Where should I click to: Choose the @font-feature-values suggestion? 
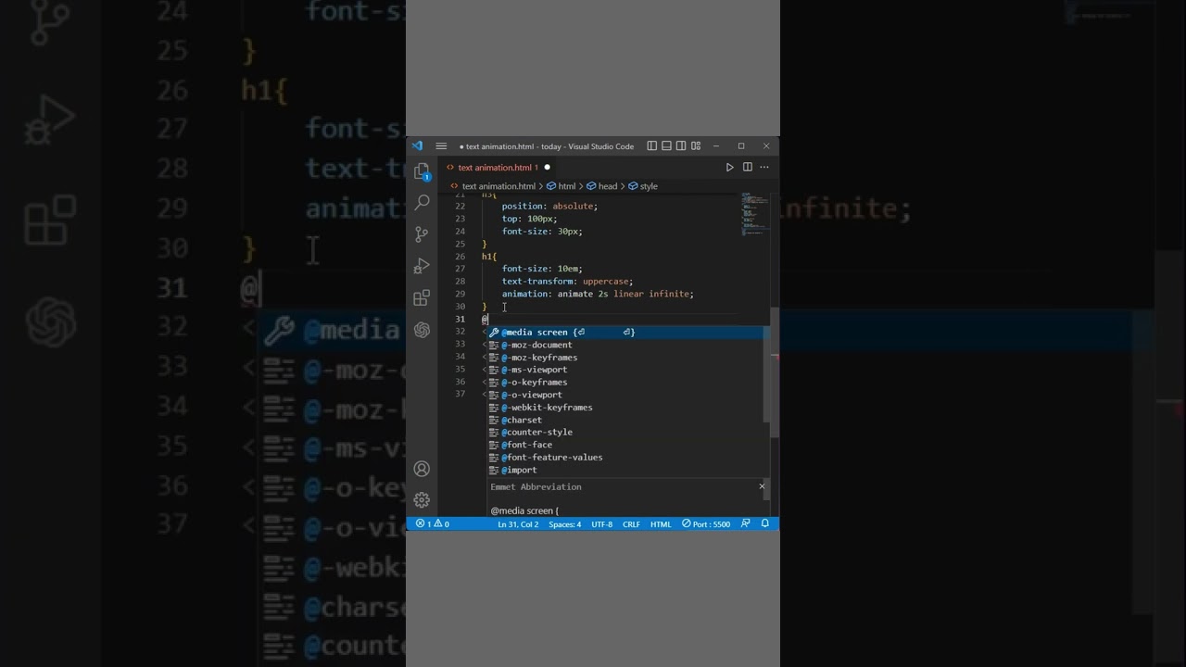625,457
